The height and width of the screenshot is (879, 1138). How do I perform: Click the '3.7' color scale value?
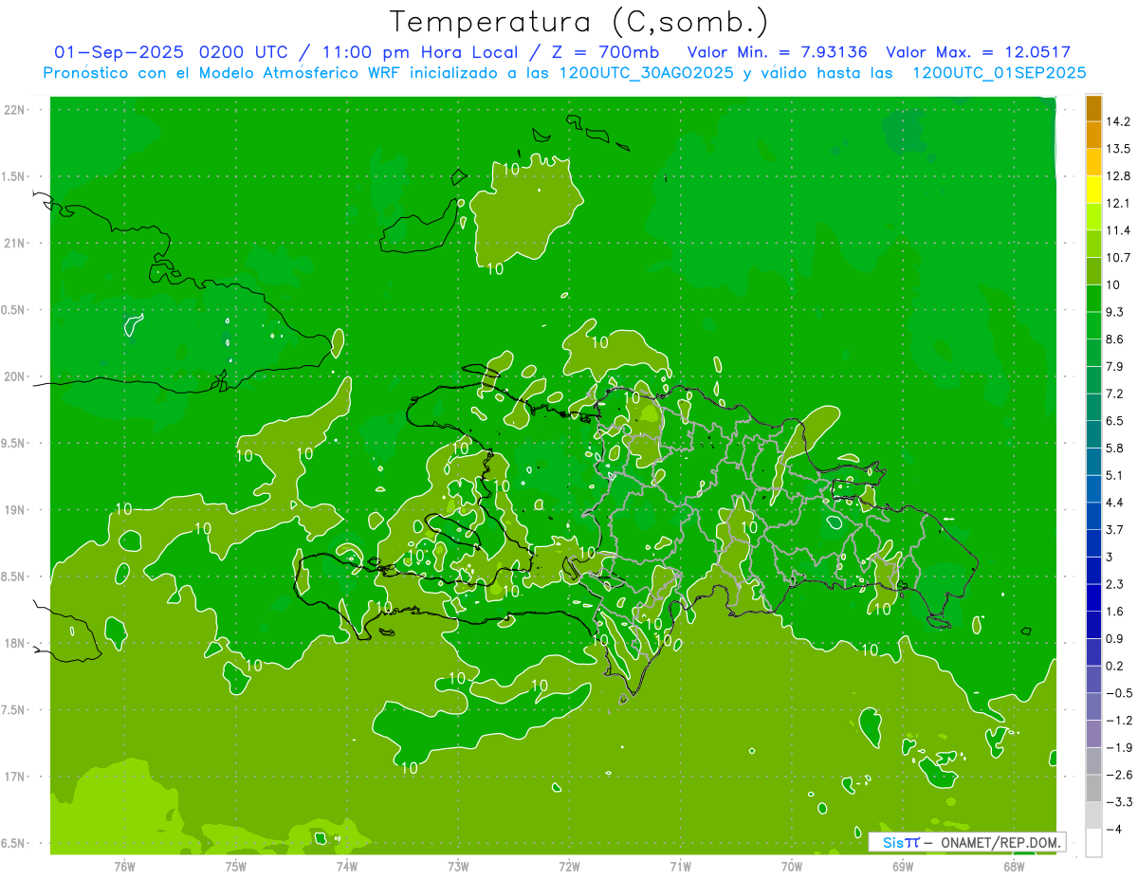click(x=1115, y=530)
